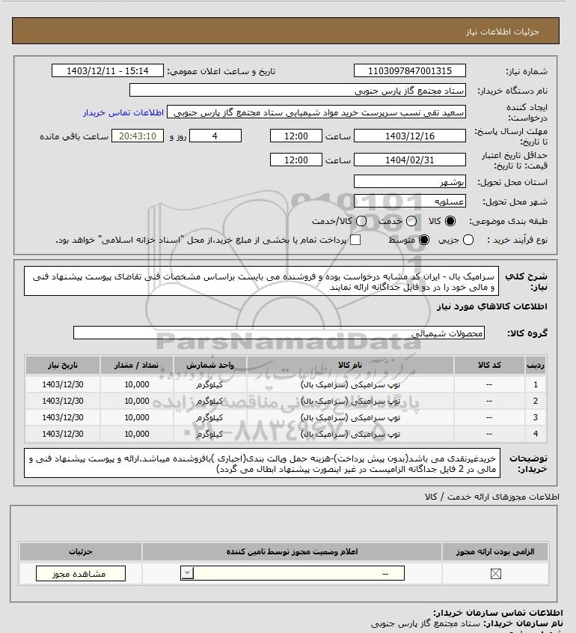Click the product group field محصولات شیمیائی
The height and width of the screenshot is (633, 576).
(x=279, y=333)
